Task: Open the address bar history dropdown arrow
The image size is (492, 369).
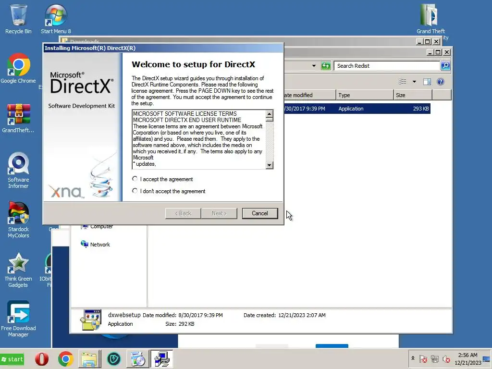Action: point(314,65)
